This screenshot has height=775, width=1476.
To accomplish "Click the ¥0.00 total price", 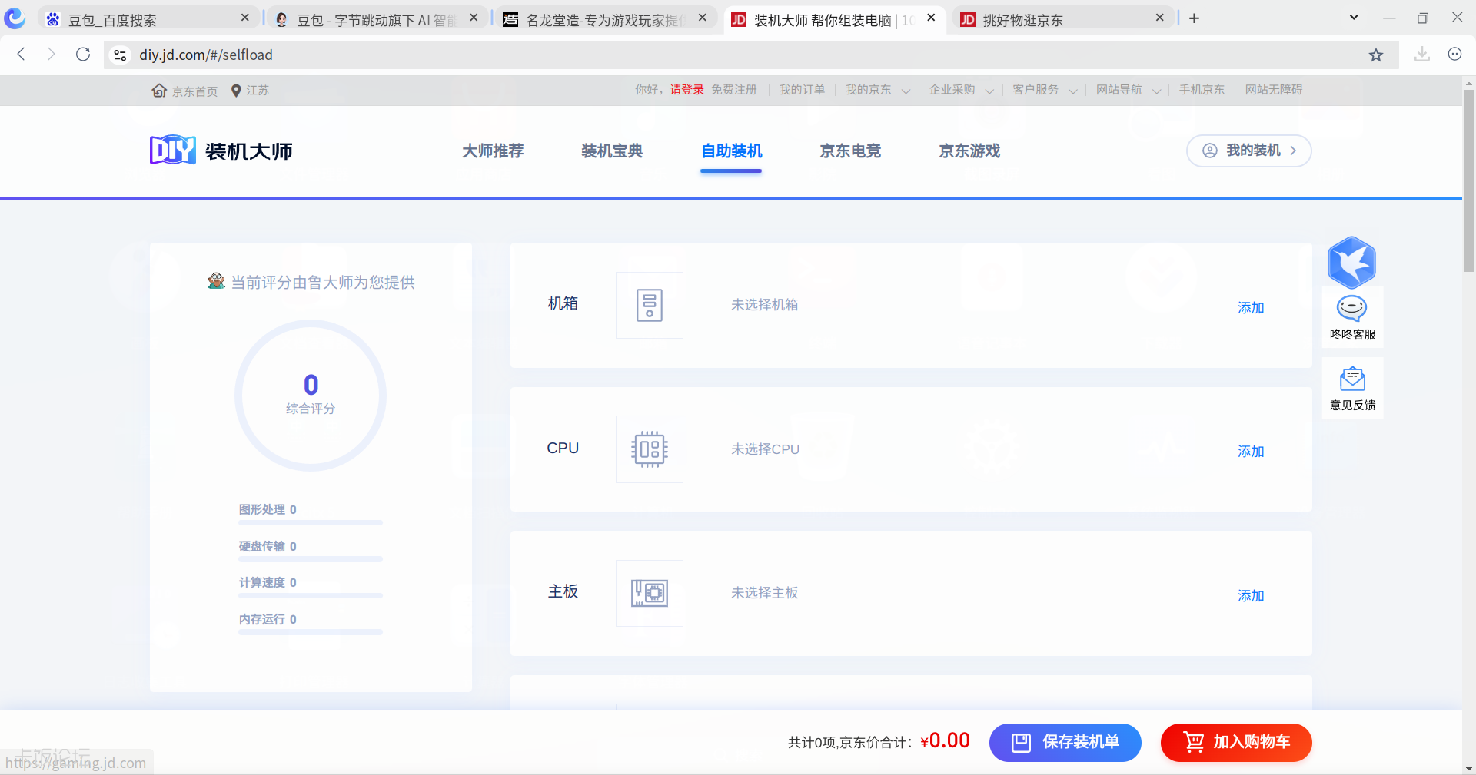I will [945, 740].
